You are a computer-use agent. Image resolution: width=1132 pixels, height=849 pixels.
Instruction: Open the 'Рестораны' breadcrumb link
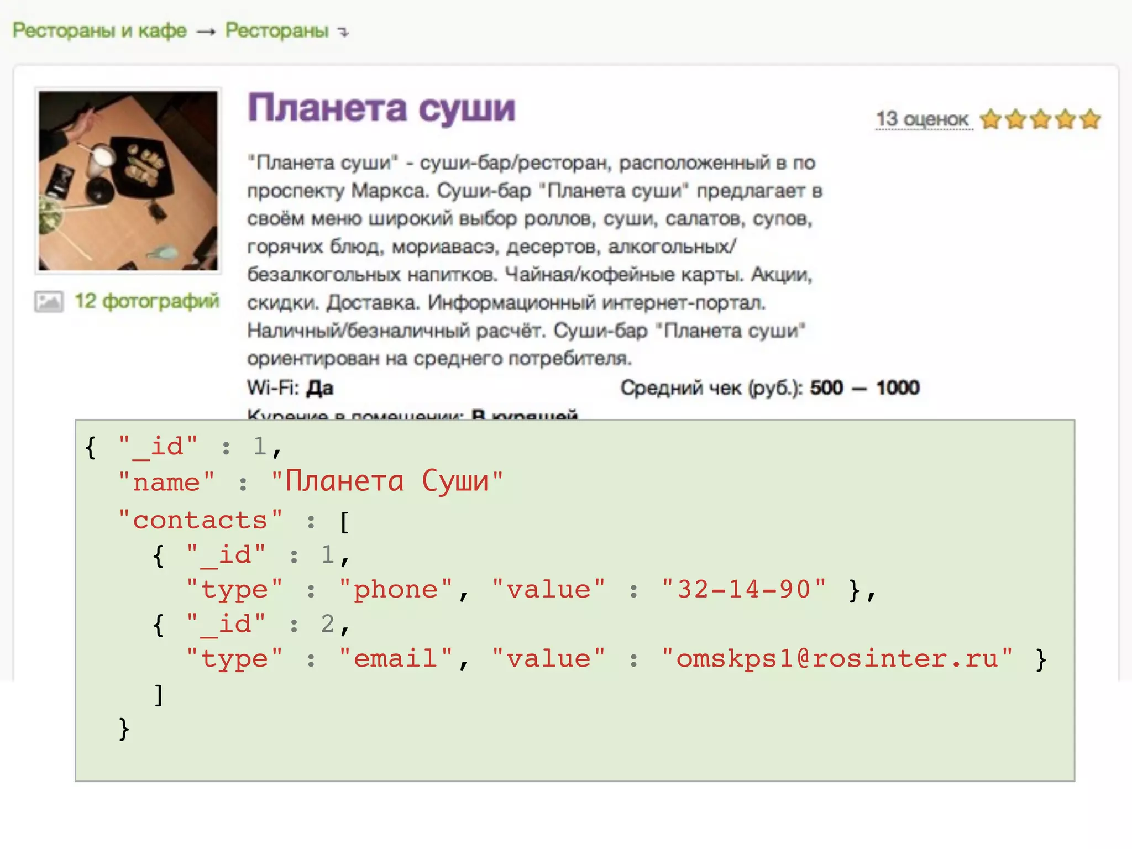tap(277, 30)
